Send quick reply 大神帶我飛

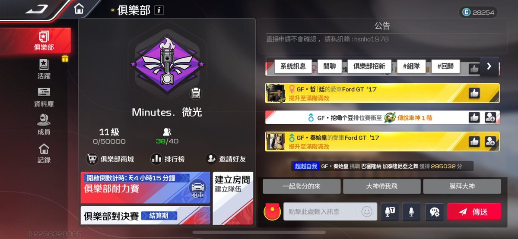click(381, 186)
